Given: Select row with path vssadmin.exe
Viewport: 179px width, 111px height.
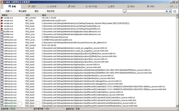Looking at the screenshot, I should coord(88,40).
